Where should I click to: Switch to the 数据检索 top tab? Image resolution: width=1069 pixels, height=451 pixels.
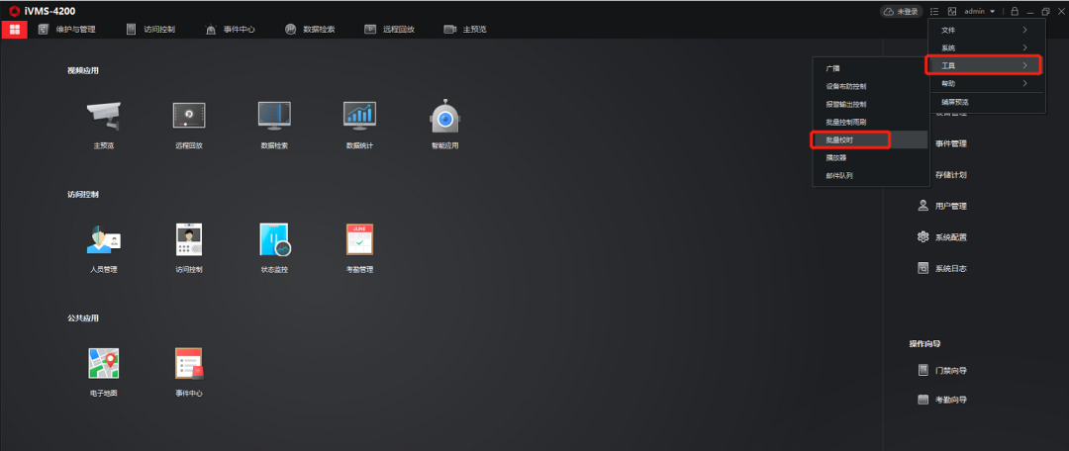point(310,30)
